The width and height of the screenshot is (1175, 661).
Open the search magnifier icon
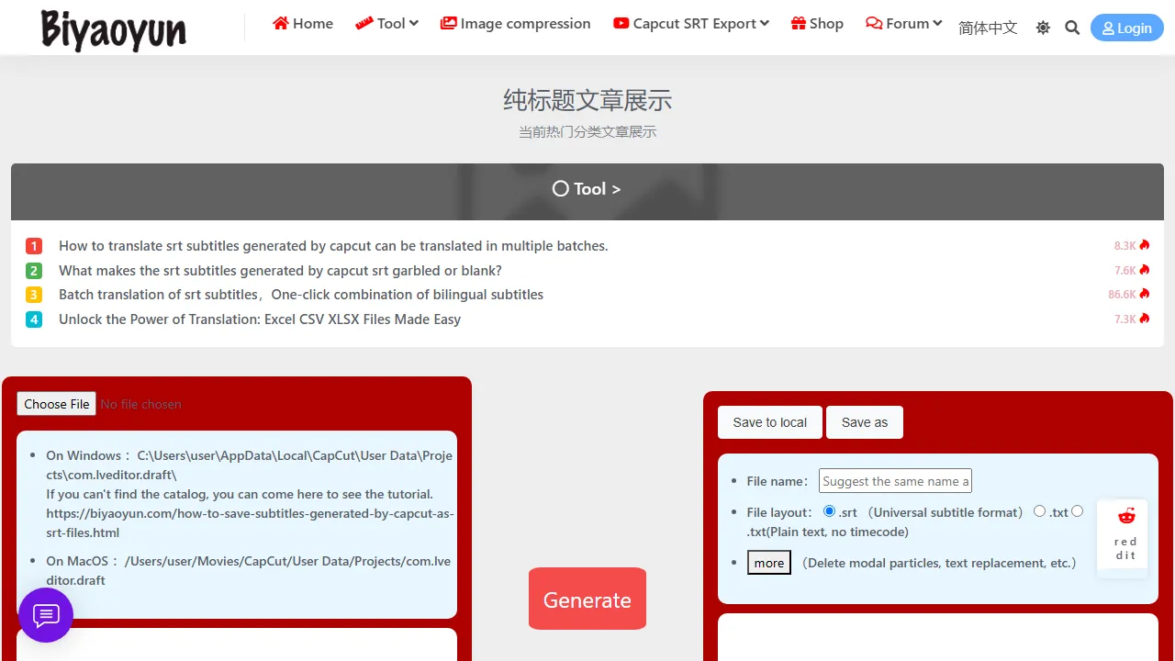tap(1071, 28)
